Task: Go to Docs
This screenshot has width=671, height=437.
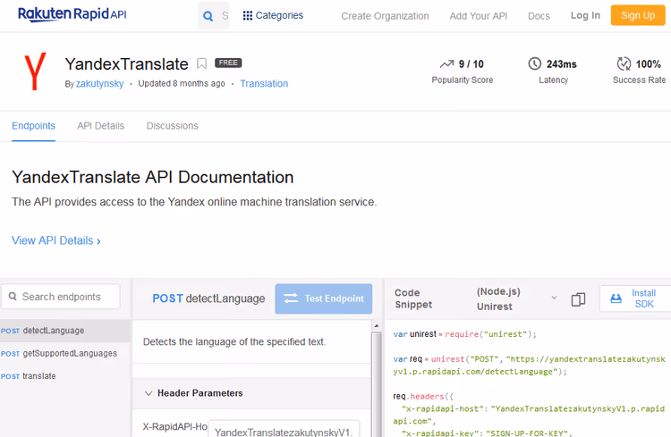Action: point(539,16)
